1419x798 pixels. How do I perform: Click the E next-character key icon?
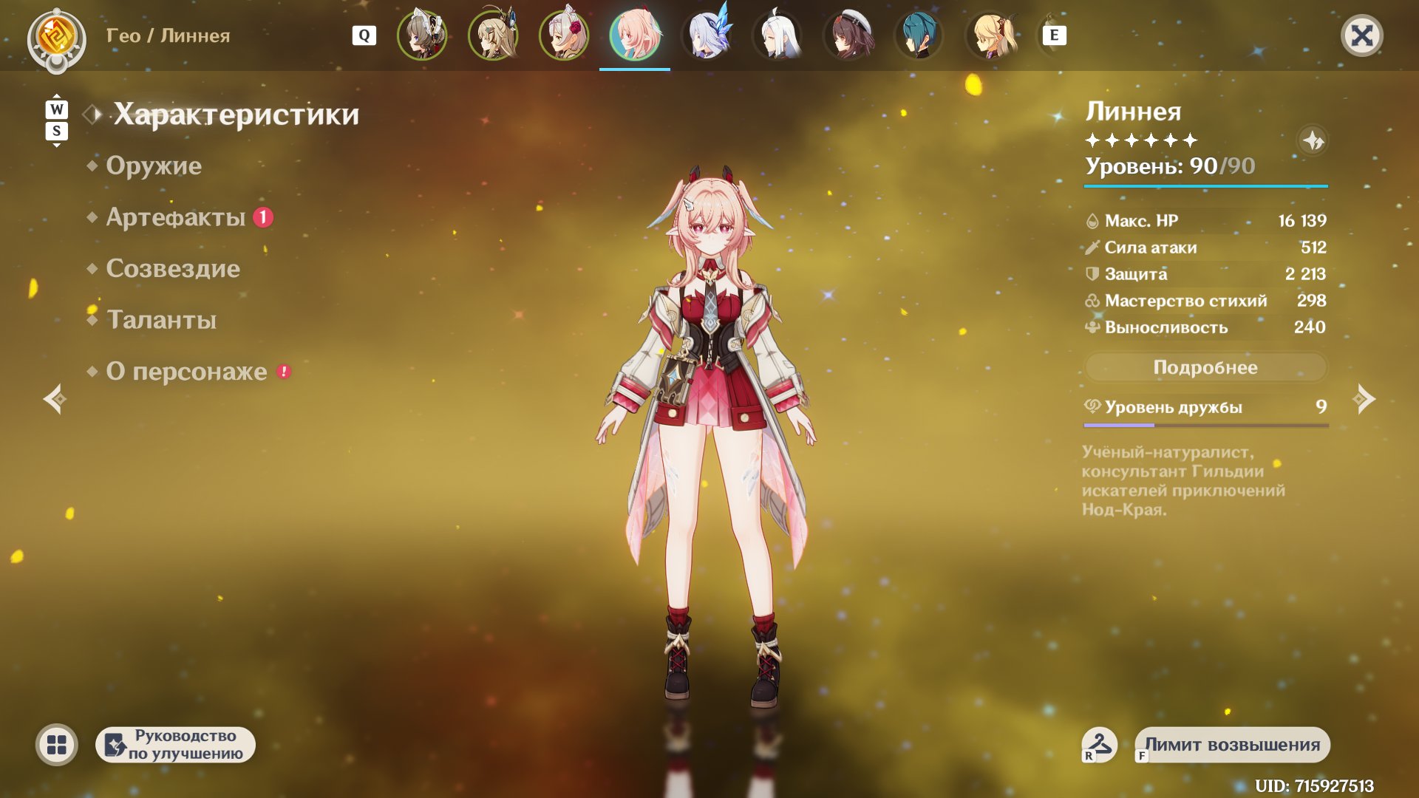1054,35
